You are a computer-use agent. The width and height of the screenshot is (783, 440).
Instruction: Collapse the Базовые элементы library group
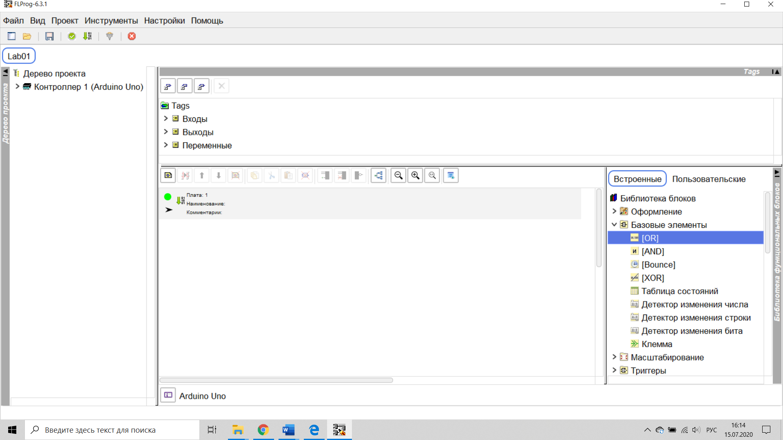pyautogui.click(x=614, y=224)
